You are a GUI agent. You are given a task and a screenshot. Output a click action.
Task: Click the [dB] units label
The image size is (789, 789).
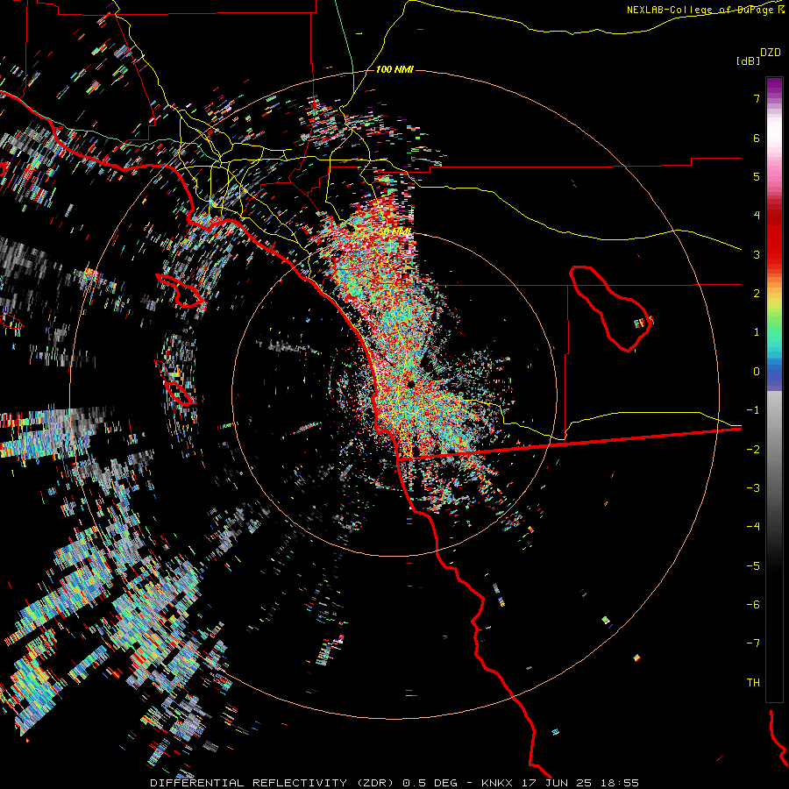click(749, 60)
